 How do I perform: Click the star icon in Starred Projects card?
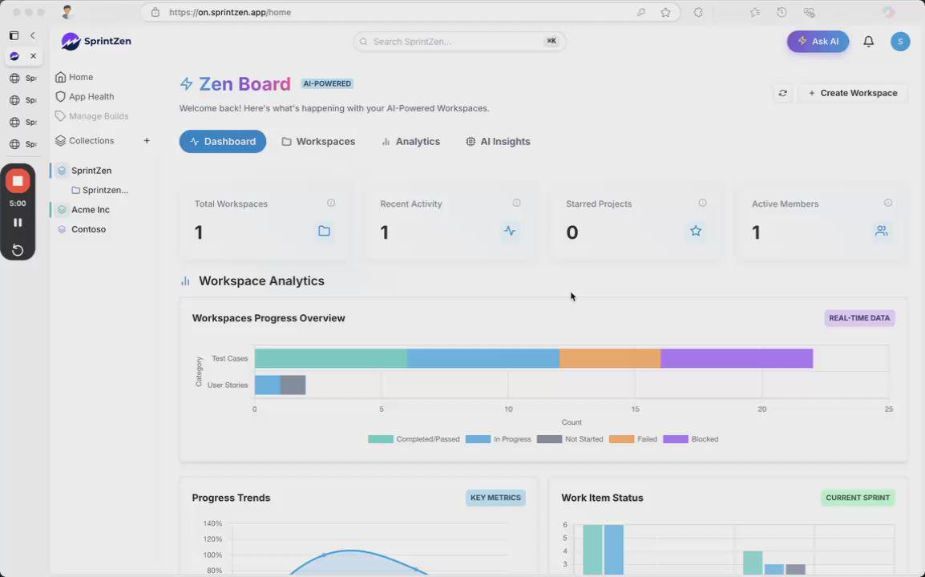[x=696, y=231]
